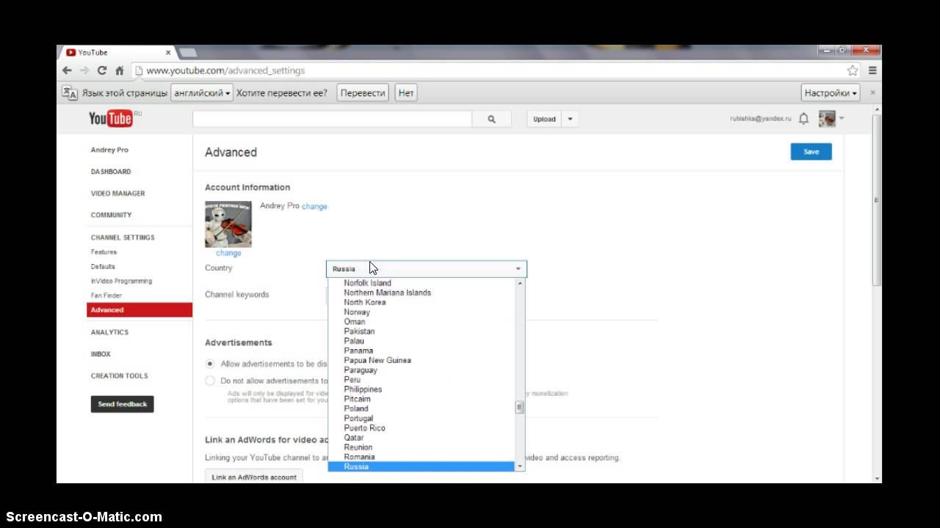Click the YouTube logo
The image size is (940, 528).
pos(111,119)
